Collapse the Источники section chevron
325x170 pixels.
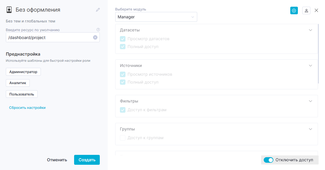tap(310, 65)
